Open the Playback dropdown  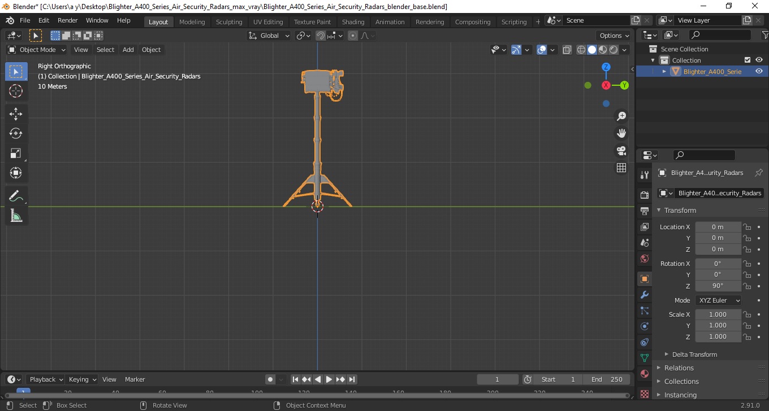coord(46,379)
